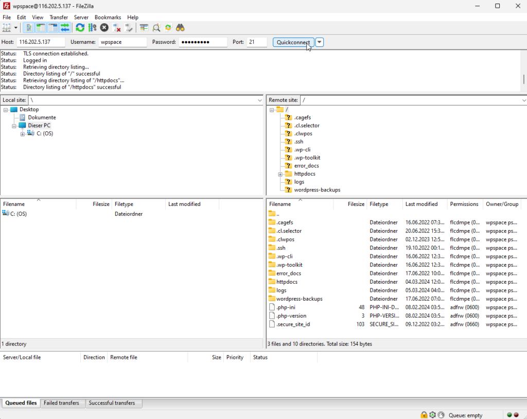Image resolution: width=527 pixels, height=419 pixels.
Task: Select wordpress-backups in remote tree
Action: click(317, 190)
